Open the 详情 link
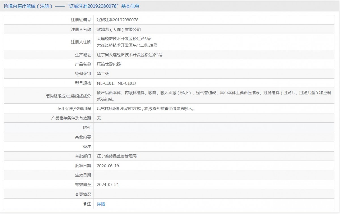 [x=101, y=204]
